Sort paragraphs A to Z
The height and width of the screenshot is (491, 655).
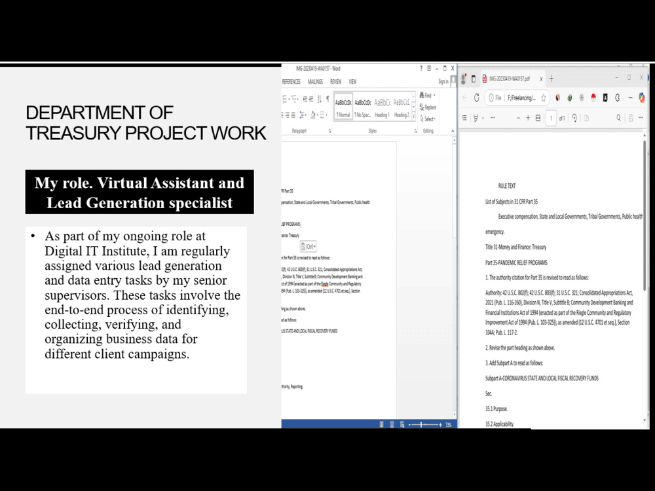(320, 99)
